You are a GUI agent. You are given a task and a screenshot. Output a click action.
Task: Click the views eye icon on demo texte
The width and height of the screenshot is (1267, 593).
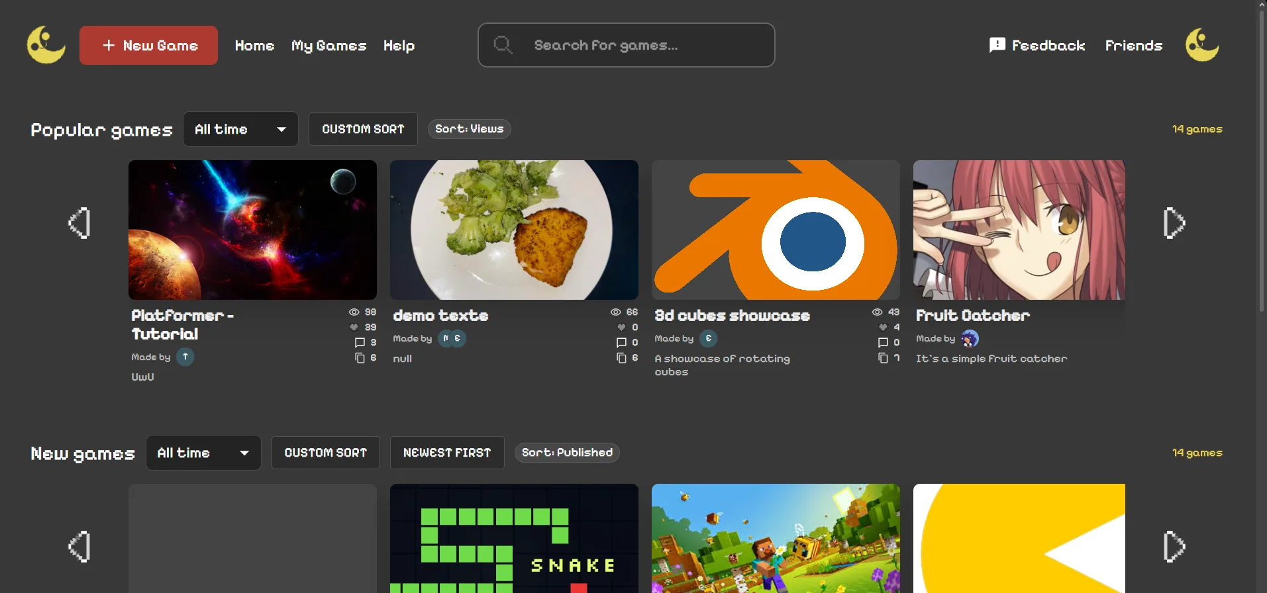(x=616, y=312)
